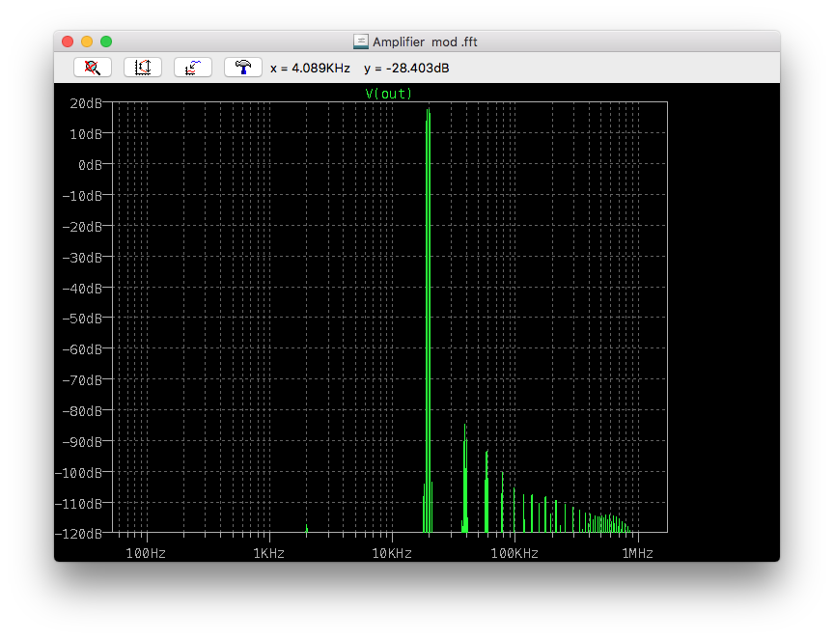Maximize the FFT window with green button
Viewport: 834px width, 639px height.
(106, 42)
